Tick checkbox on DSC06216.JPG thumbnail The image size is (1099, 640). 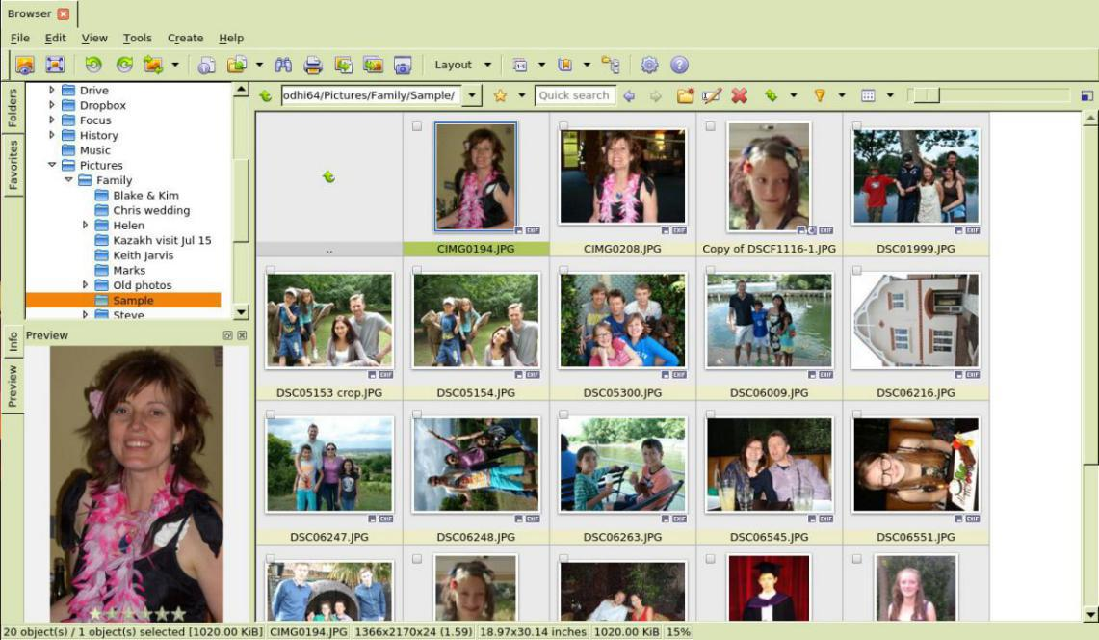tap(856, 270)
